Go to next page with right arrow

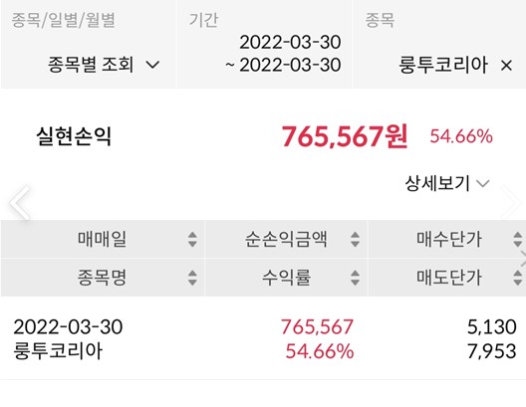point(512,202)
